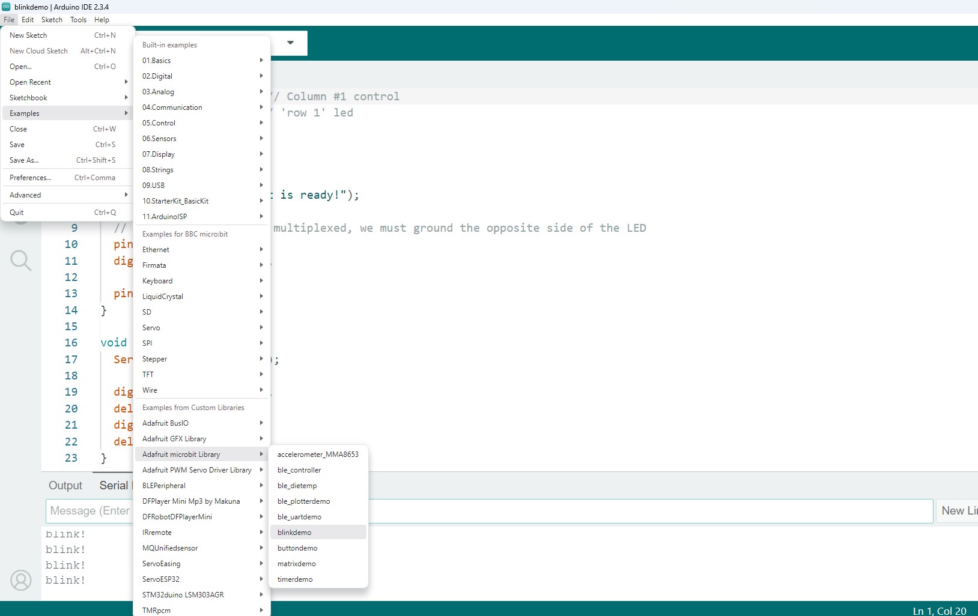Open Adafruit BusIO examples
The image size is (978, 616).
click(202, 423)
